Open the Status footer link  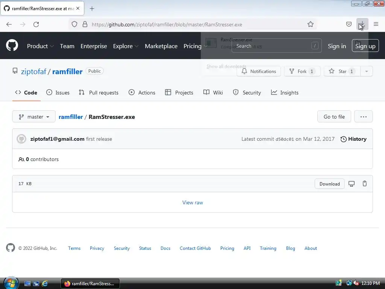145,248
